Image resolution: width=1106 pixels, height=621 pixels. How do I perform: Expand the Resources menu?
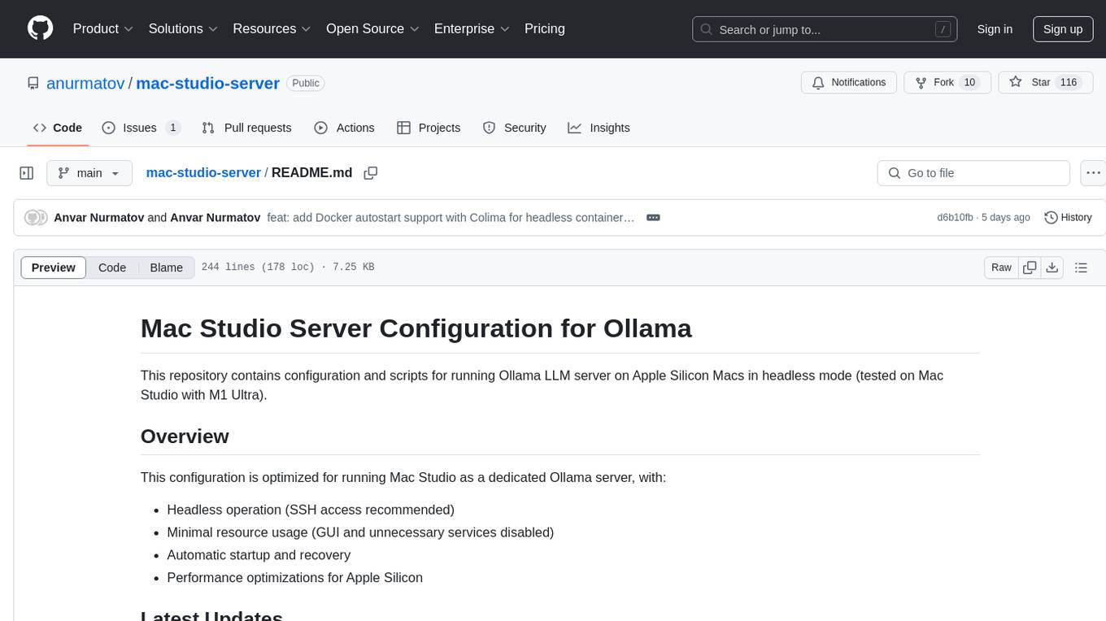[272, 28]
